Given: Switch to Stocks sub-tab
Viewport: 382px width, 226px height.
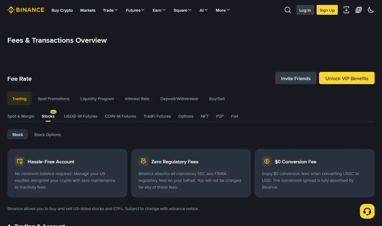Looking at the screenshot, I should click(48, 116).
